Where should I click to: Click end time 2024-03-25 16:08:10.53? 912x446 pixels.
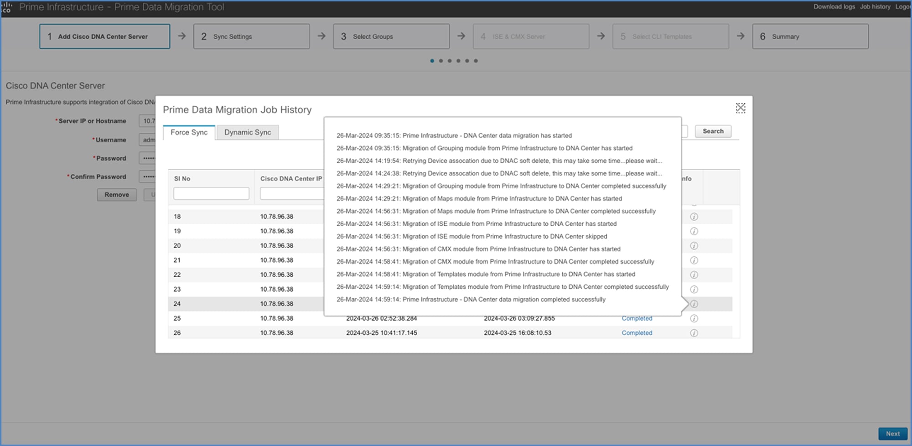click(x=518, y=333)
